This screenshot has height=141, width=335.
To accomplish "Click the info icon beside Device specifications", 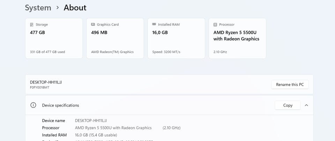I will click(33, 105).
